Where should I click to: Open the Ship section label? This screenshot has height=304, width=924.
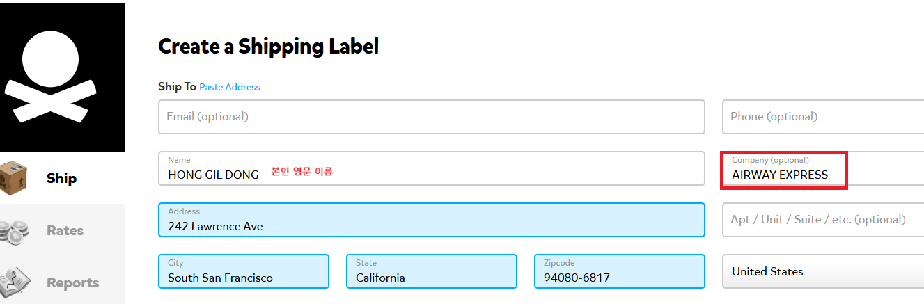pyautogui.click(x=61, y=179)
